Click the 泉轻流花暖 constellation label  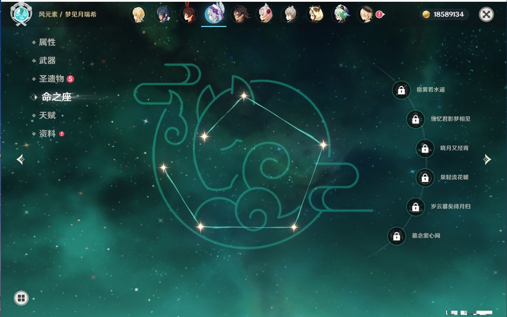454,177
